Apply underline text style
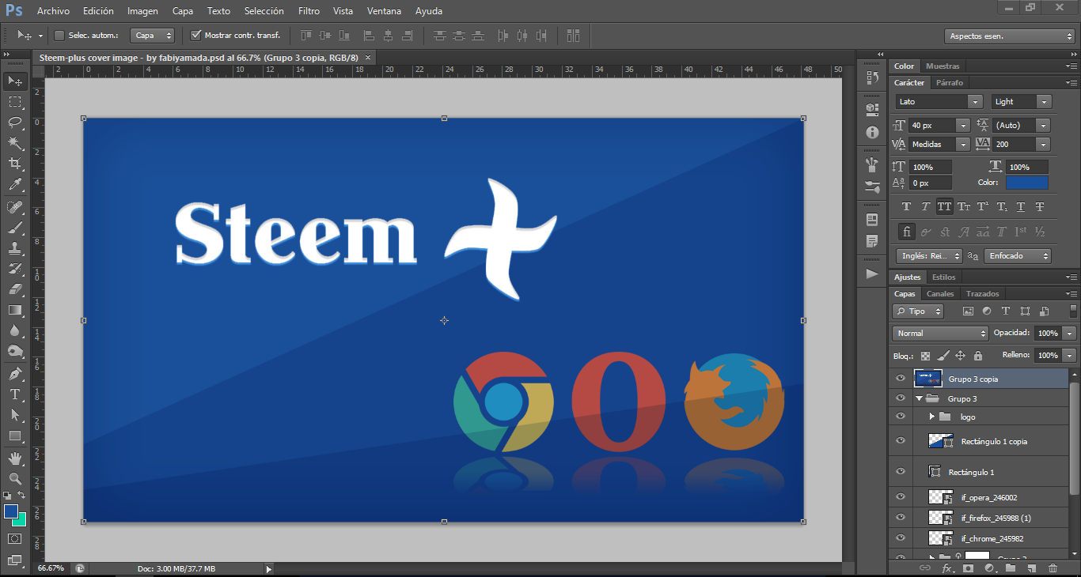This screenshot has height=577, width=1081. 1021,207
